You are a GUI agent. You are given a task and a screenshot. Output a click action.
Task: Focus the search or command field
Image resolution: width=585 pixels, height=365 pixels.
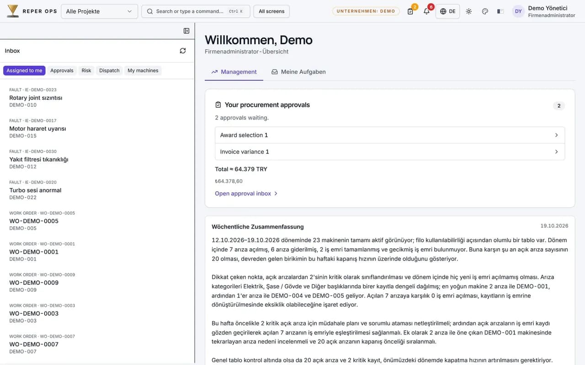click(196, 11)
